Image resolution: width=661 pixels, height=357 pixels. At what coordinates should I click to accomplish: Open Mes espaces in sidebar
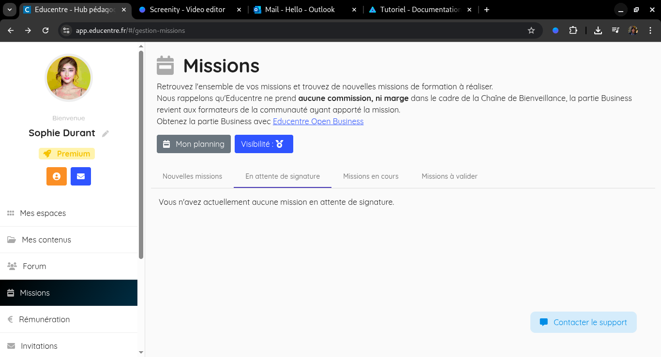coord(69,213)
